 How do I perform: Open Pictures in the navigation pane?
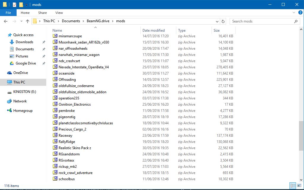[22, 56]
